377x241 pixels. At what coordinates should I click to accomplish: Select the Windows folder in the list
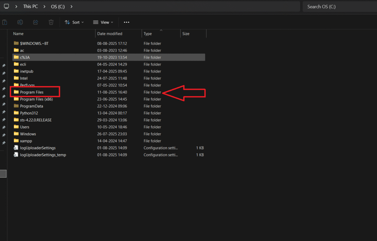pos(28,134)
